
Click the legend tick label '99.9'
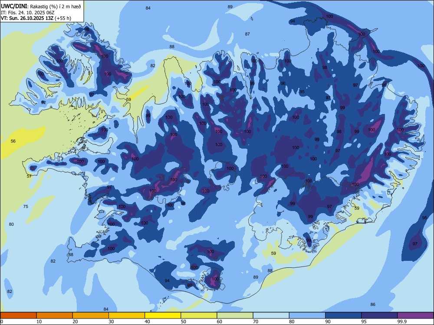[402, 322]
